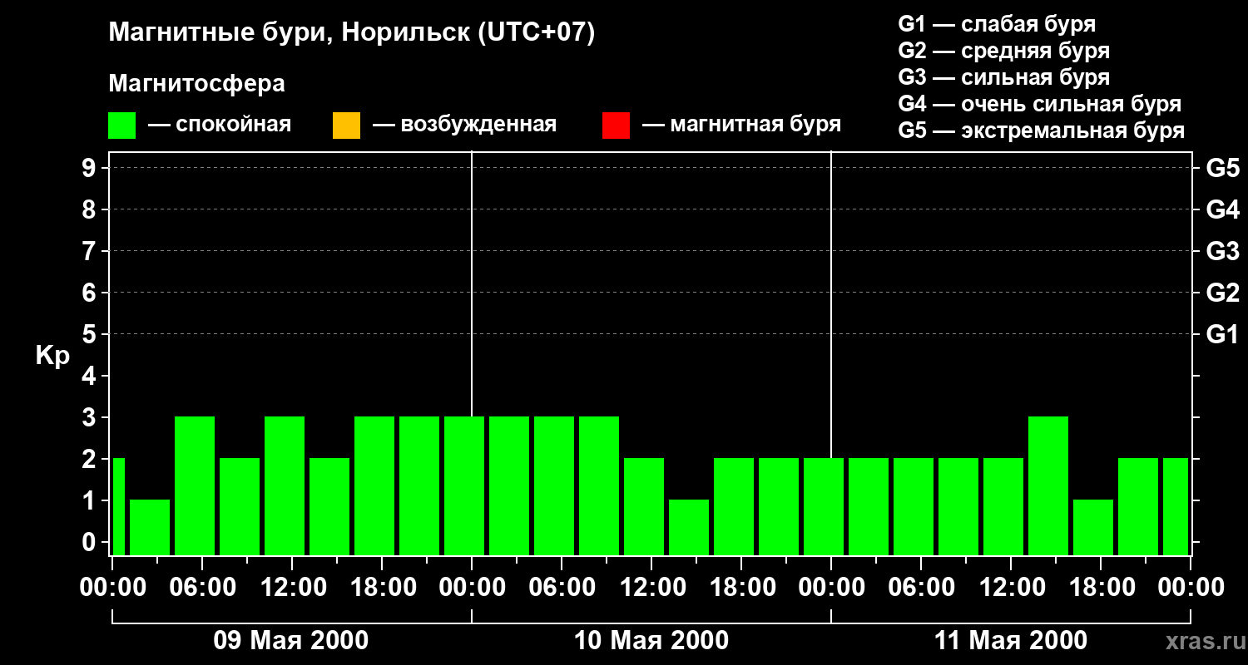Screen dimensions: 1248x665
Task: Click the '11 Мая 2000' date label
Action: pyautogui.click(x=1011, y=640)
